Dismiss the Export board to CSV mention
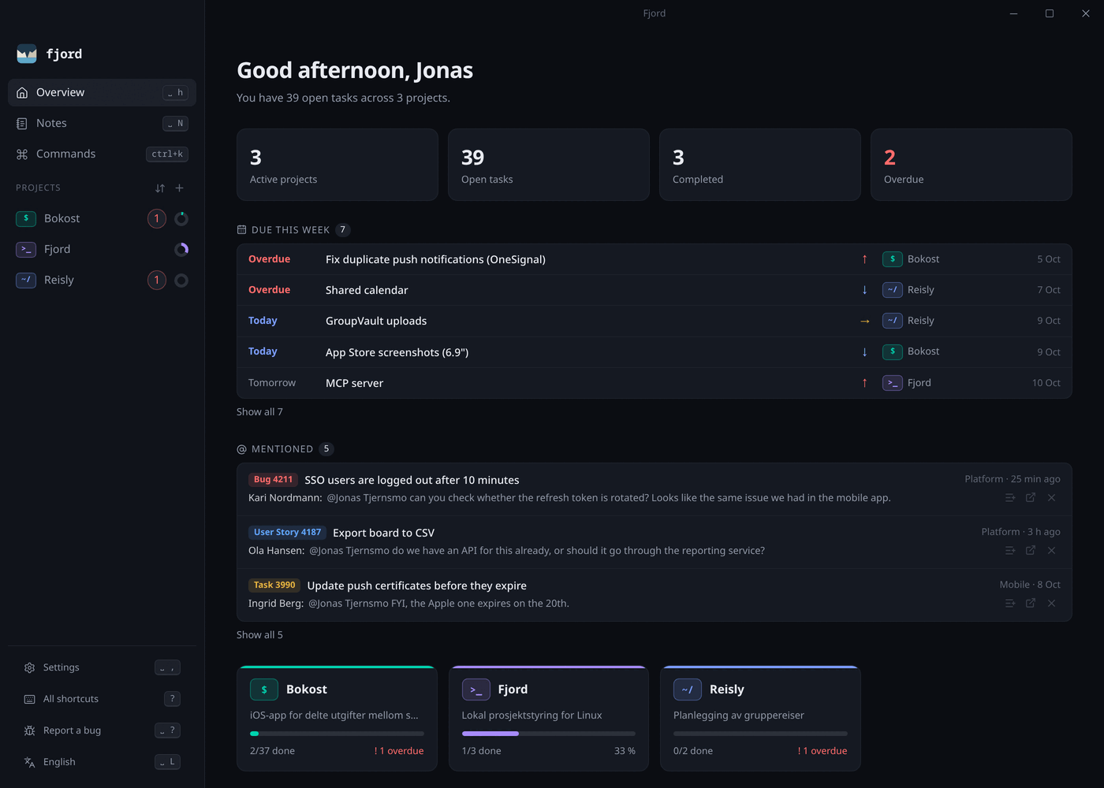 pos(1051,551)
